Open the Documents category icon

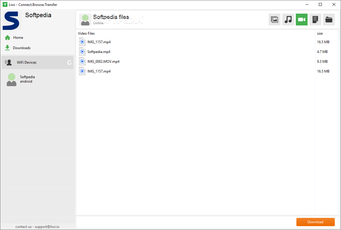315,20
